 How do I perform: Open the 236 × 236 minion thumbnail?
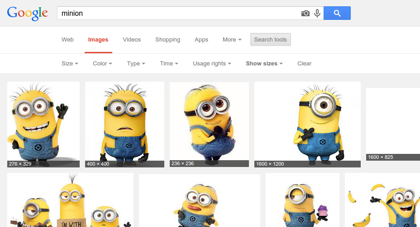click(x=209, y=125)
